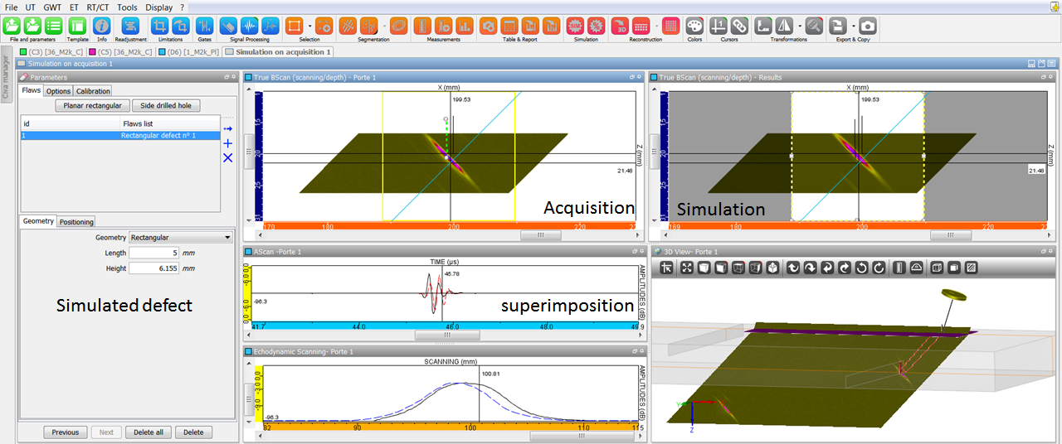The image size is (1062, 444).
Task: Click the Table & Report calculator icon
Action: coord(509,26)
